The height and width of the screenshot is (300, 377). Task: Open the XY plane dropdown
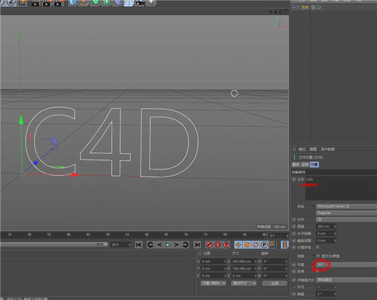346,264
